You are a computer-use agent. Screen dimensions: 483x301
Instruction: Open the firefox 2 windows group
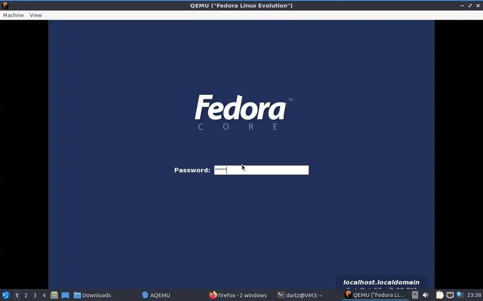point(238,295)
